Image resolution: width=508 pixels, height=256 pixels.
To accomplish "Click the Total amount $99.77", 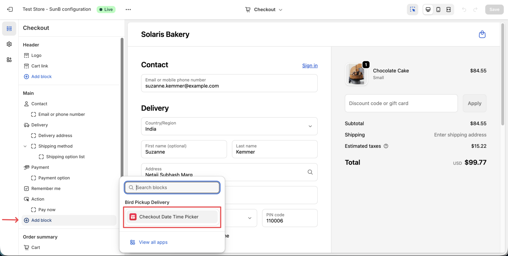I will (x=475, y=163).
